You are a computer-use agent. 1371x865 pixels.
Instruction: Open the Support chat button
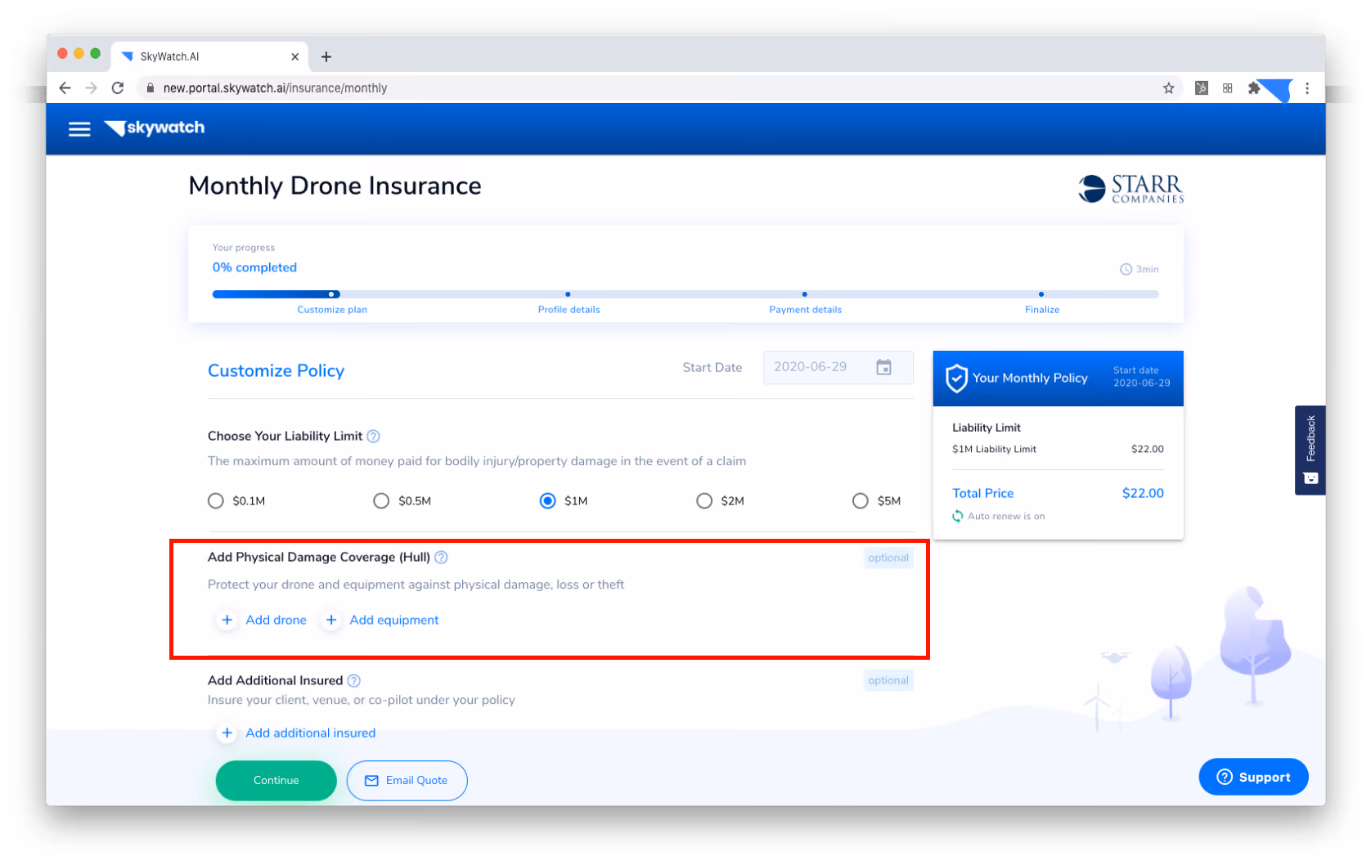(x=1253, y=778)
